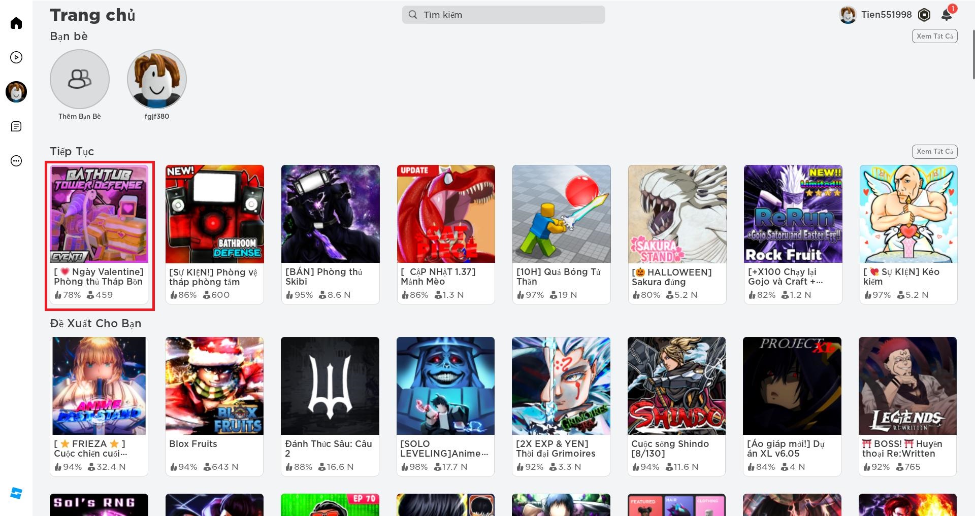
Task: Open the [BÁN] Phòng thủ Skibi thumbnail
Action: tap(331, 214)
